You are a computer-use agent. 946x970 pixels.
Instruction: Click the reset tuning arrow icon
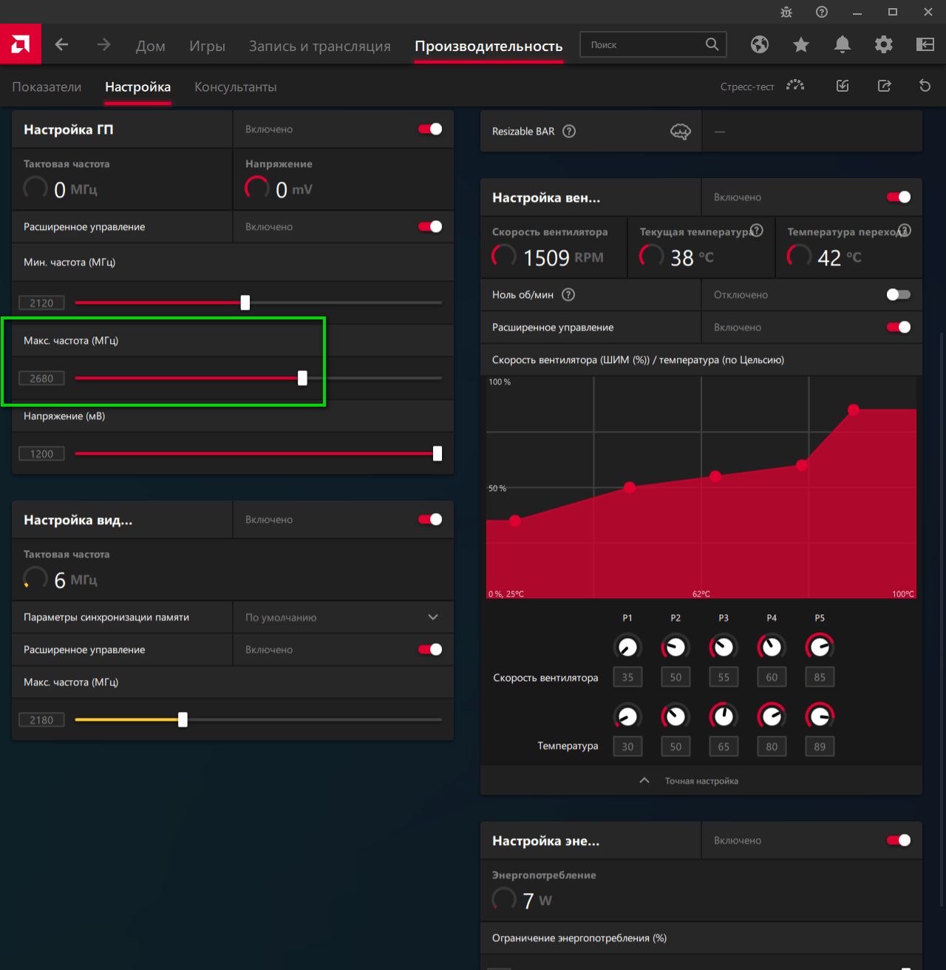pyautogui.click(x=925, y=86)
